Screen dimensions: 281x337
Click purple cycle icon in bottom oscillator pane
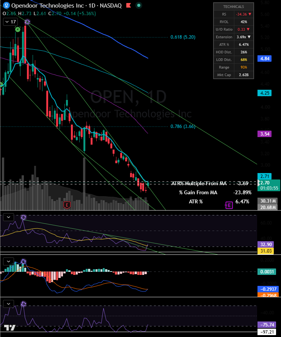(x=24, y=304)
